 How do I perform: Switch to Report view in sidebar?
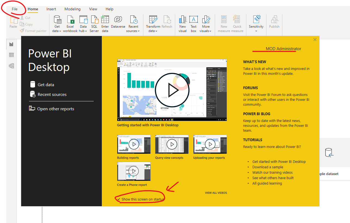click(x=11, y=44)
